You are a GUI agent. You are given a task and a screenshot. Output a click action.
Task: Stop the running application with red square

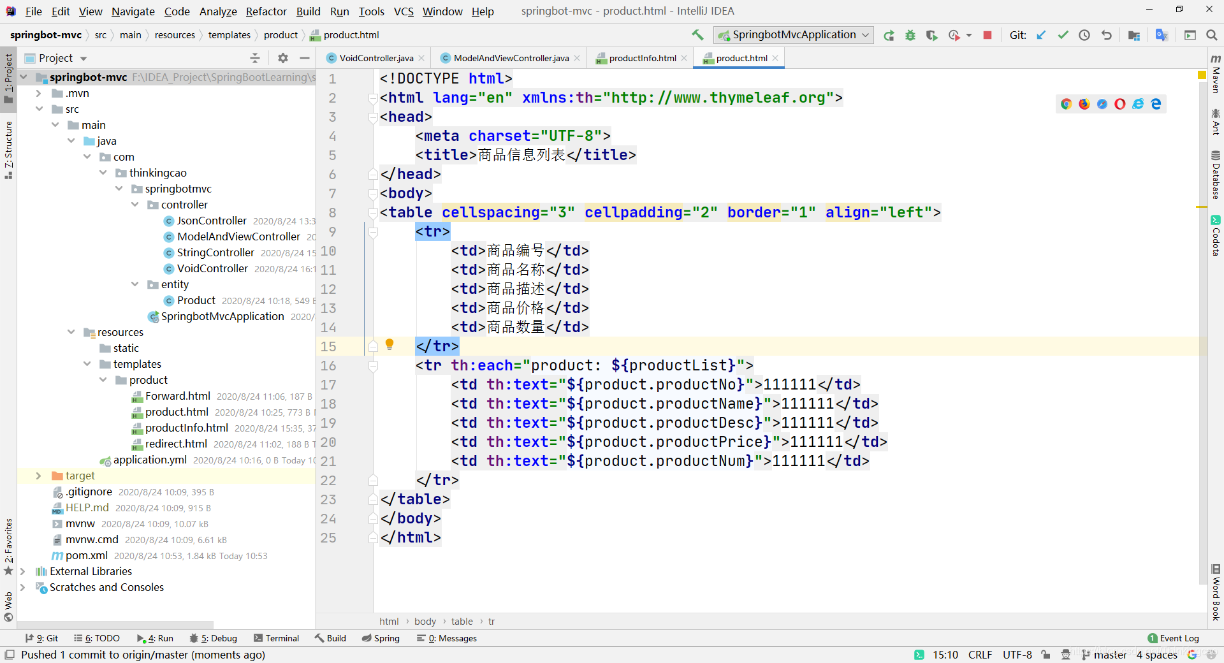[987, 35]
